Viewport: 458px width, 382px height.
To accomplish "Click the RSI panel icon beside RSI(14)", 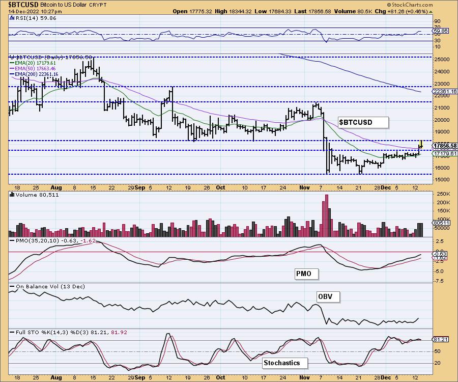I will pos(12,18).
